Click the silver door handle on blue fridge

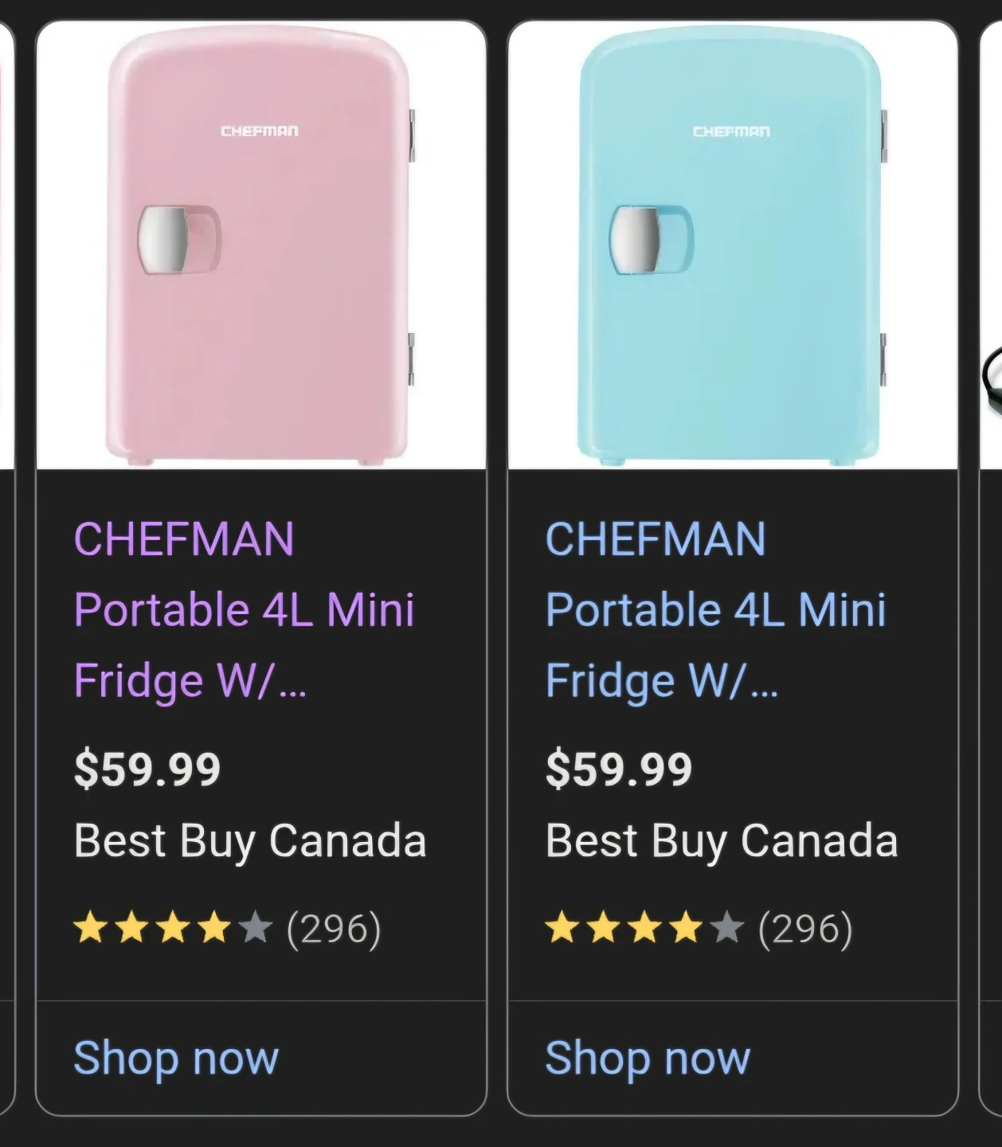click(x=635, y=240)
